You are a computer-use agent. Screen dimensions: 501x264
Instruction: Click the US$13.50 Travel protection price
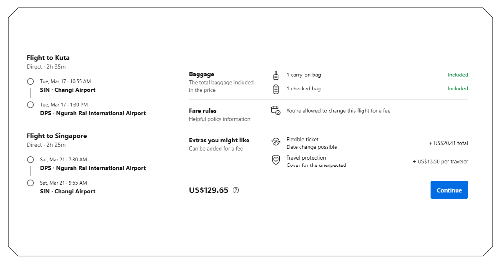(440, 161)
